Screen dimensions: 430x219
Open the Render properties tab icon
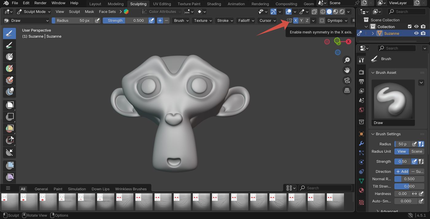(362, 72)
